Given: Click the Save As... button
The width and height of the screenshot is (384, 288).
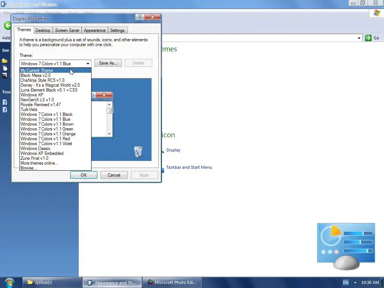Looking at the screenshot, I should [108, 63].
